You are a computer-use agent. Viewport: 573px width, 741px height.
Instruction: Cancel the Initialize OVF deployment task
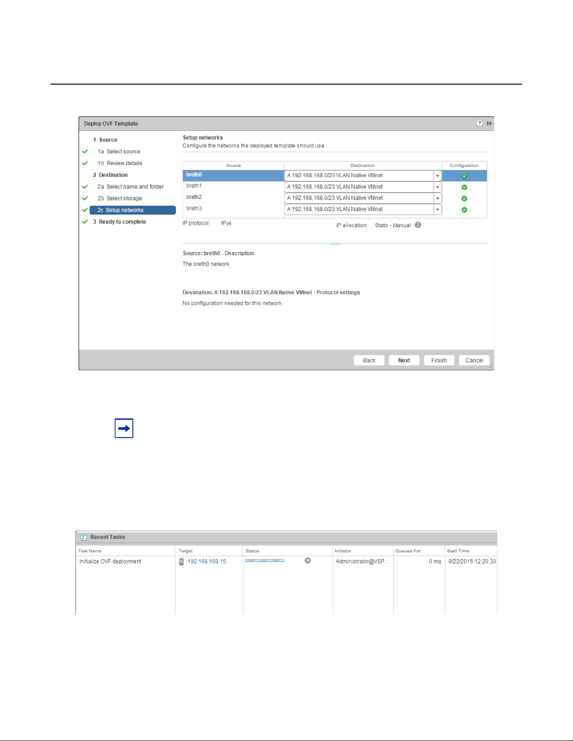[x=308, y=561]
